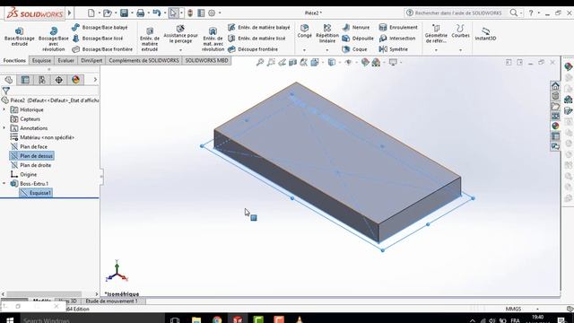
Task: Open Géométrie de référence dropdown arrow
Action: 436,50
